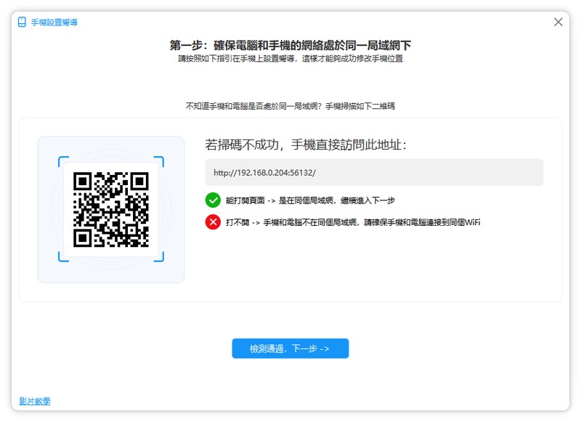The width and height of the screenshot is (581, 422).
Task: Open the 影片教學 link
Action: [35, 401]
